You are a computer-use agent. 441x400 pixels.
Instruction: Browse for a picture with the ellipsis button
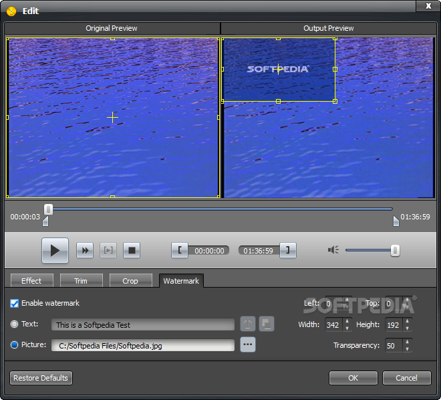248,344
